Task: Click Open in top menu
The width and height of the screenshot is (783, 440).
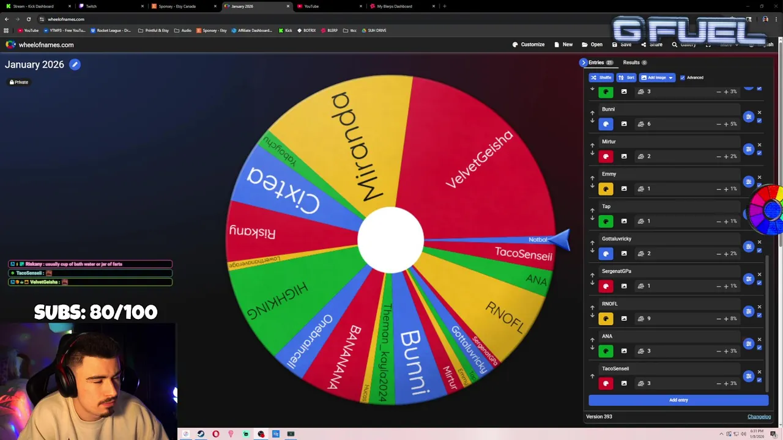Action: pyautogui.click(x=592, y=45)
